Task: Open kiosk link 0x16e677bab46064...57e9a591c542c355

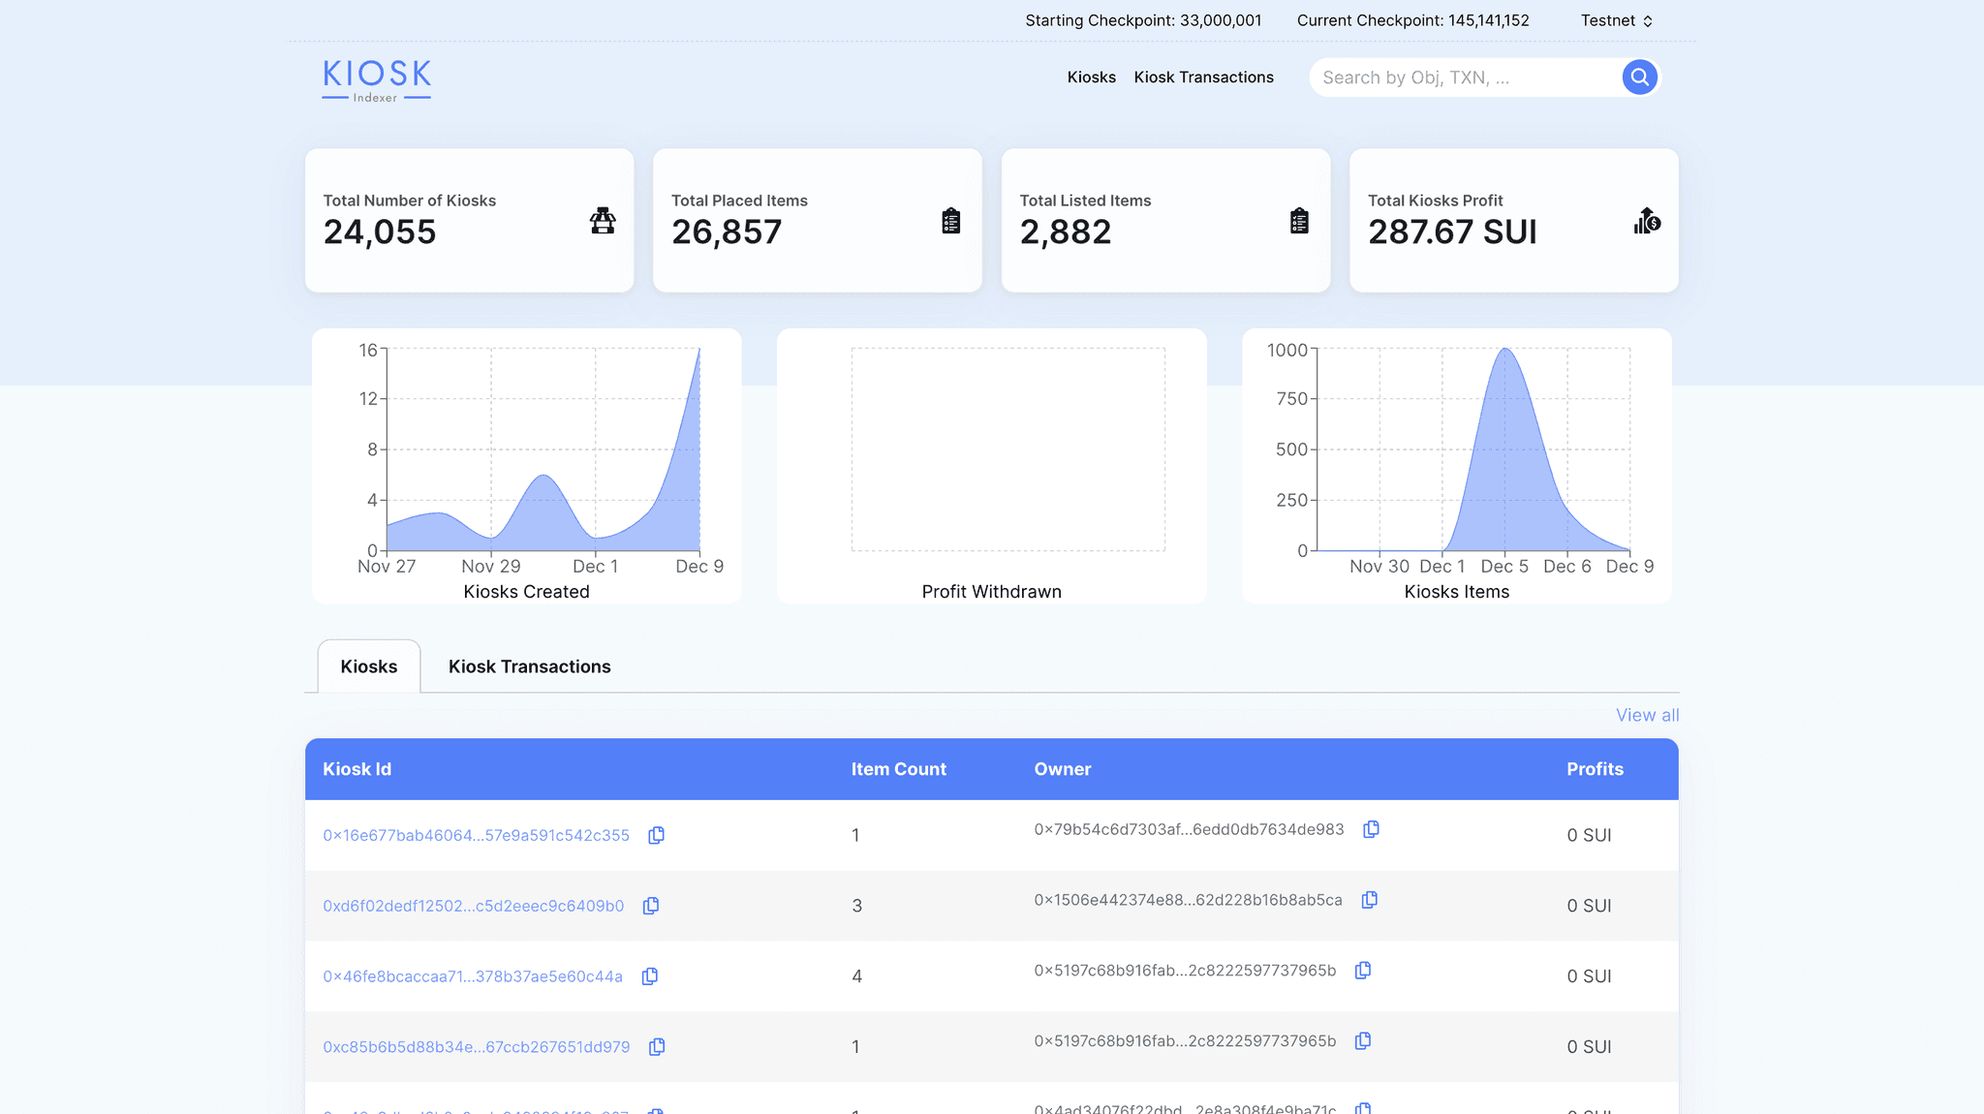Action: [476, 835]
